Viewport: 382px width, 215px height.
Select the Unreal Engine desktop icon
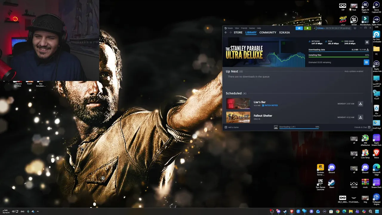click(x=354, y=21)
